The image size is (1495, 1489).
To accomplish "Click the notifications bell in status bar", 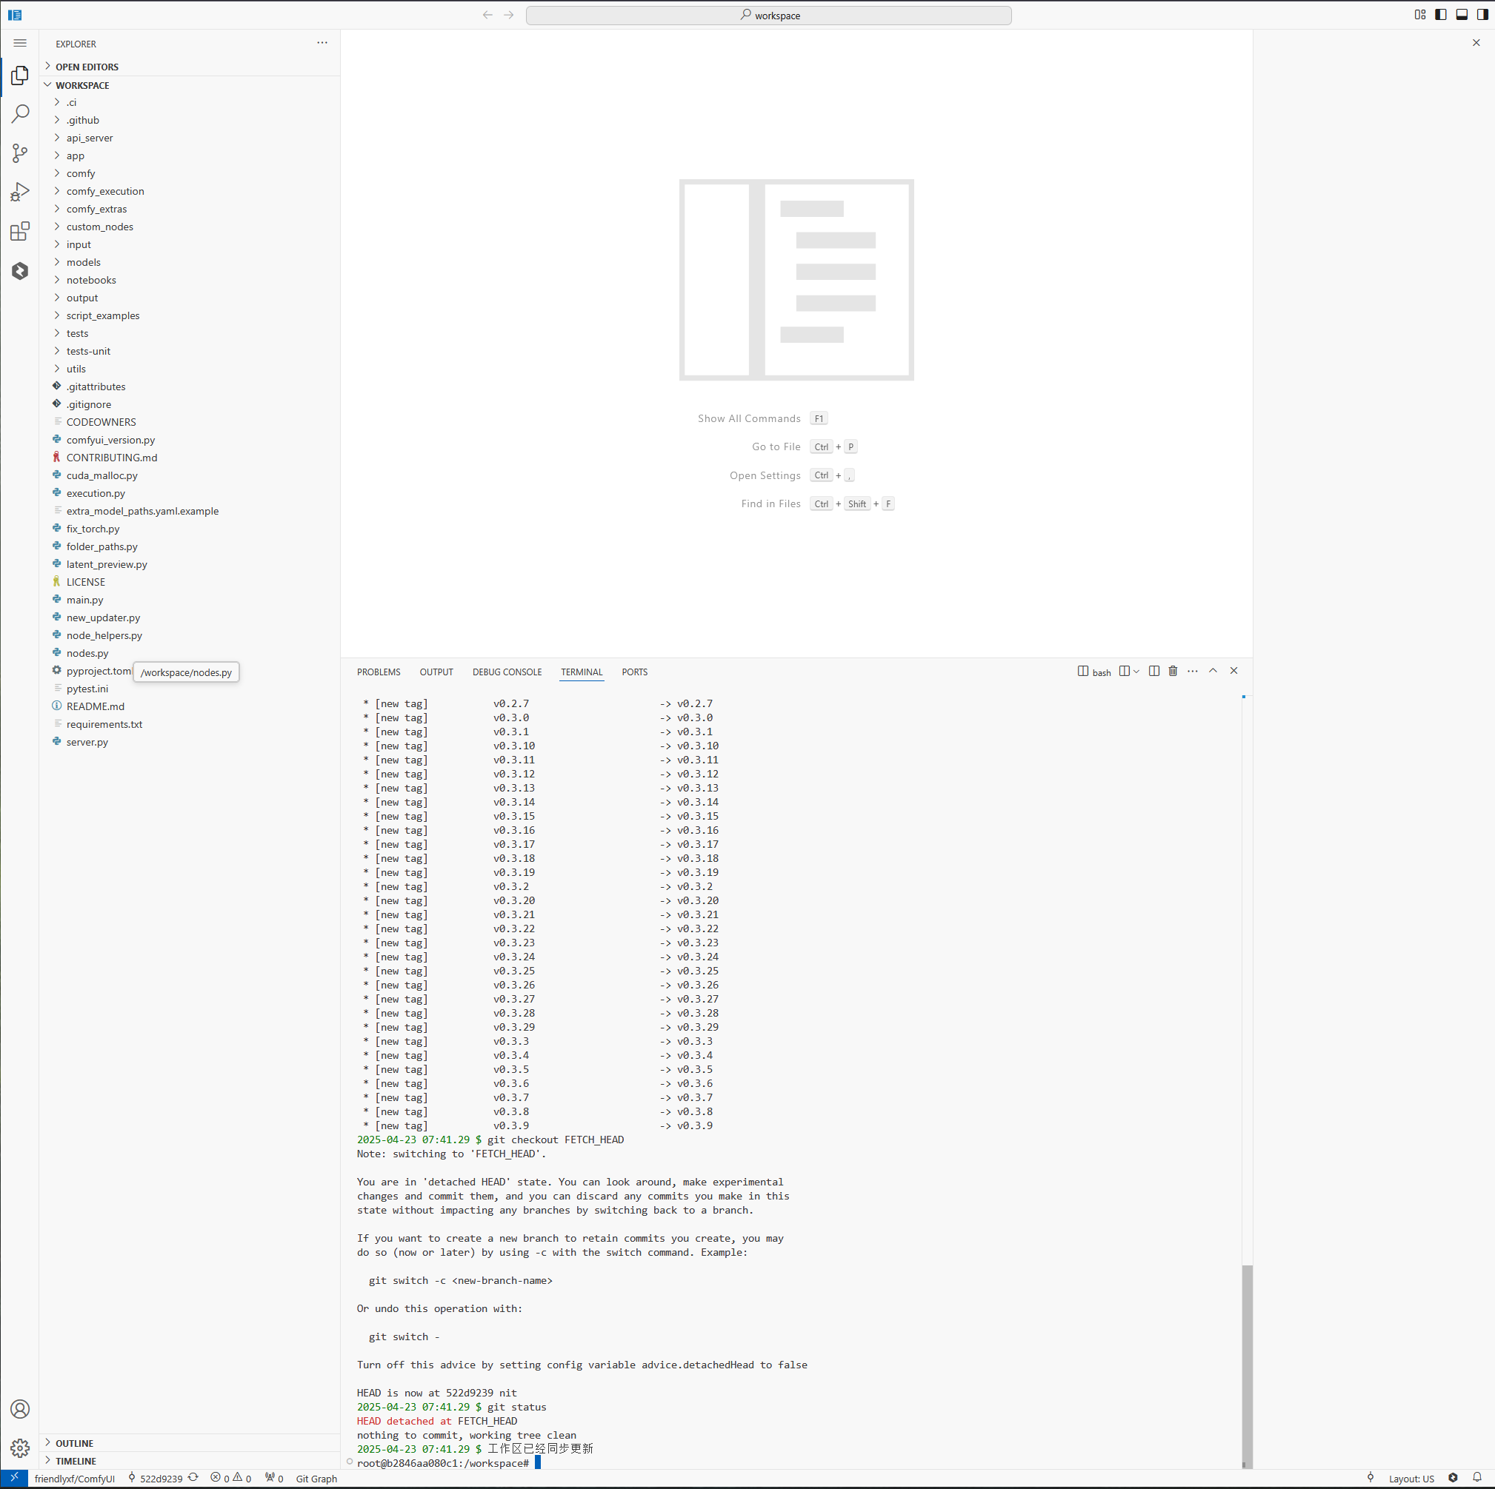I will tap(1476, 1477).
